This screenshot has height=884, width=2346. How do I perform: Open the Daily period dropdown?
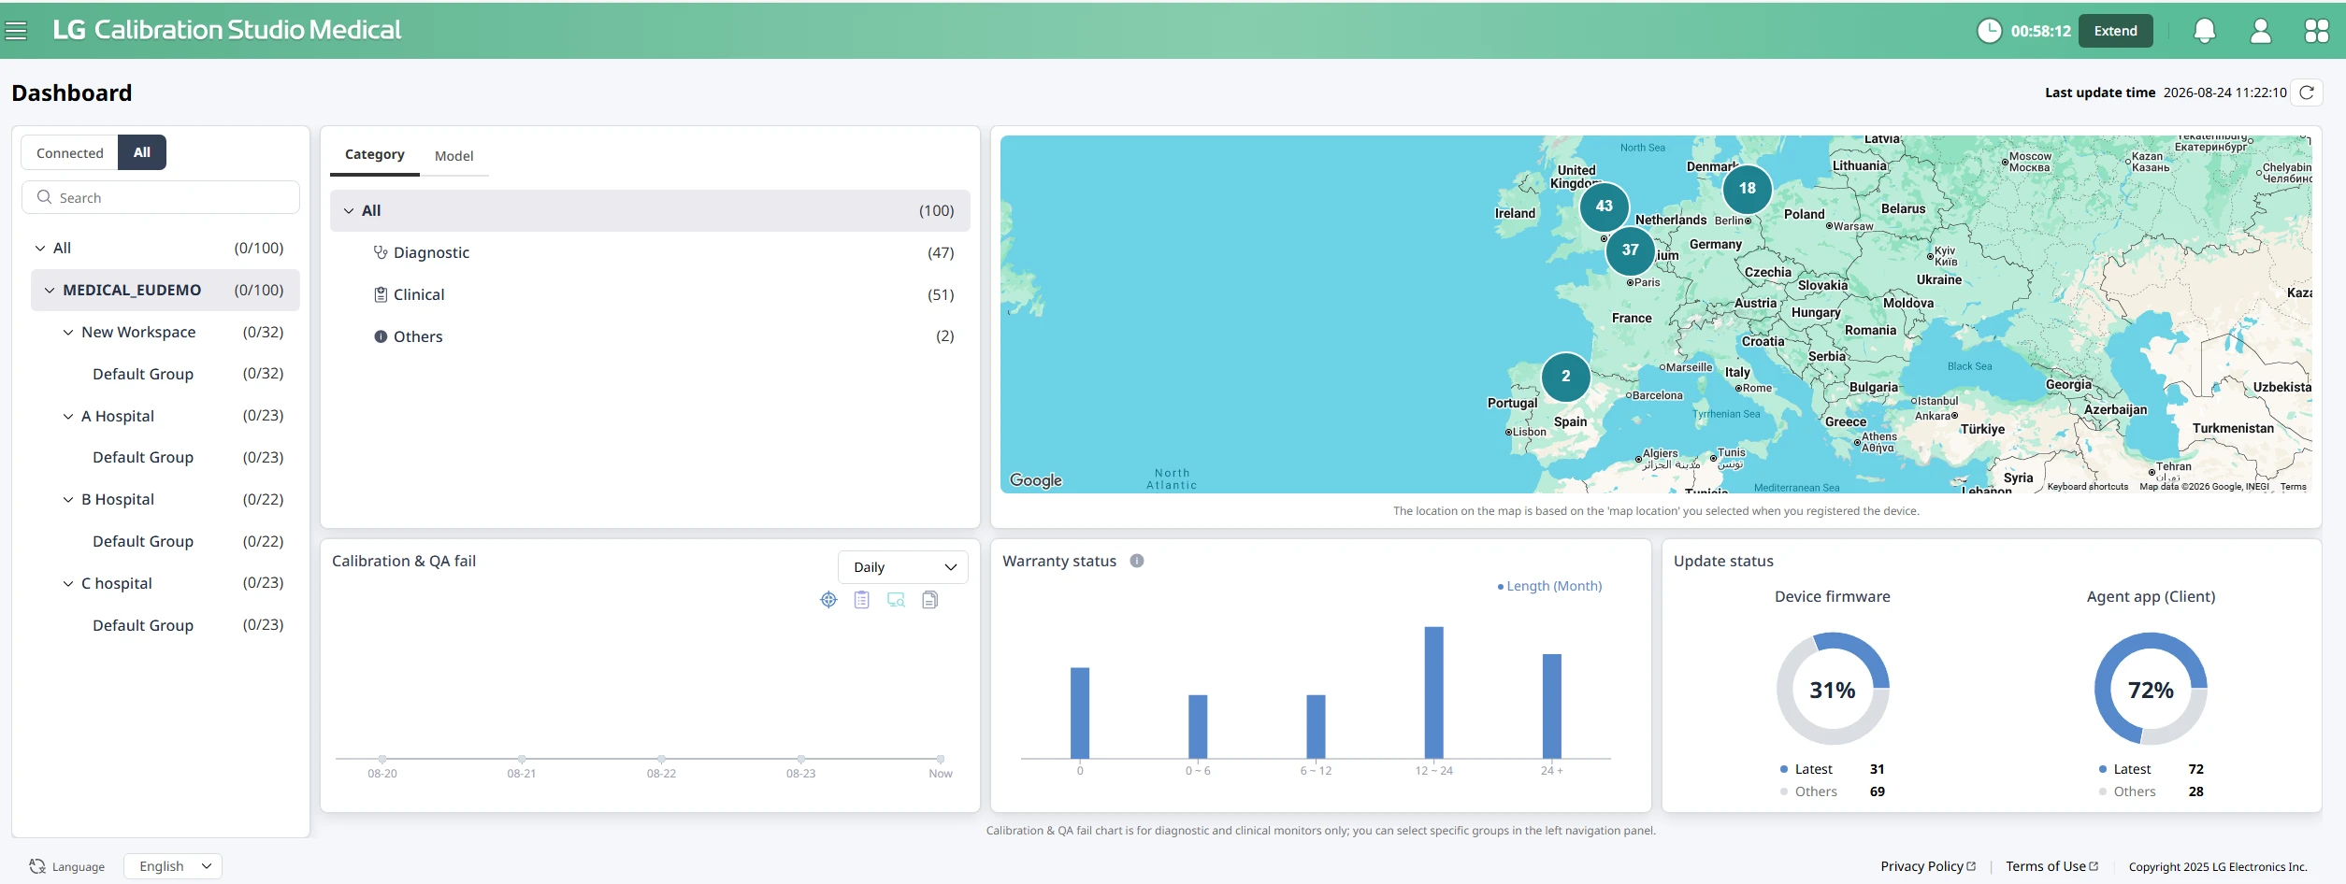tap(903, 567)
